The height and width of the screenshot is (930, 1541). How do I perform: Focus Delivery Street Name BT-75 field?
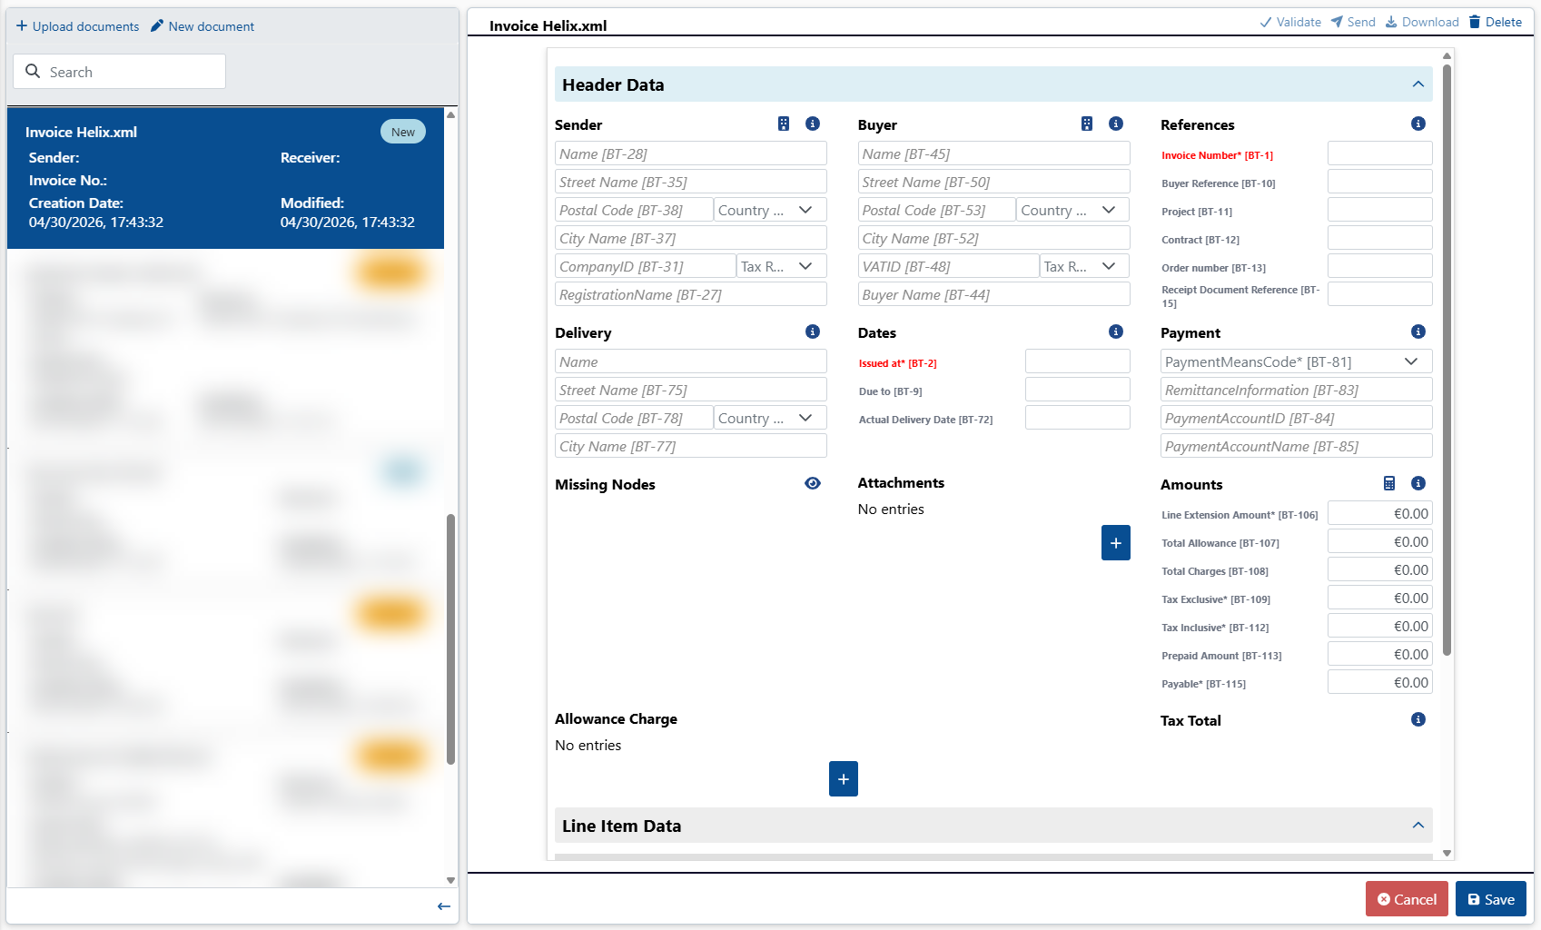(x=691, y=390)
